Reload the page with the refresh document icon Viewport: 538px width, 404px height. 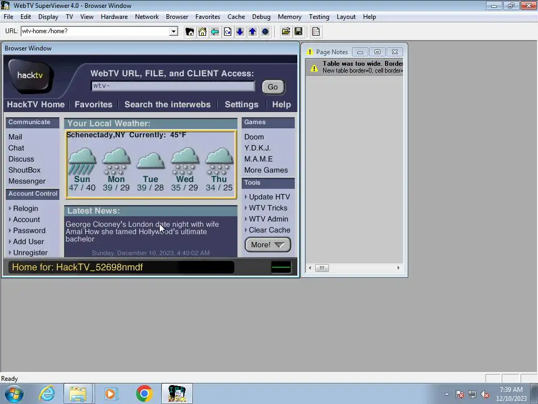[x=227, y=32]
